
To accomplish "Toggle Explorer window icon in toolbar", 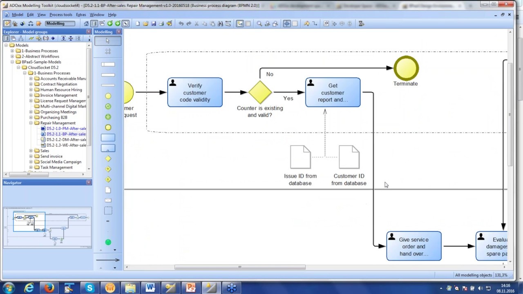I will [x=94, y=24].
